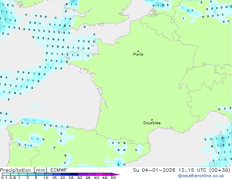232x179 pixels.
Task: Click the 50 value on legend scale
Action: [x=113, y=178]
